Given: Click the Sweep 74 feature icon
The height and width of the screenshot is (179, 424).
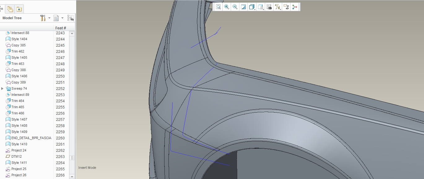Looking at the screenshot, I should coord(8,88).
